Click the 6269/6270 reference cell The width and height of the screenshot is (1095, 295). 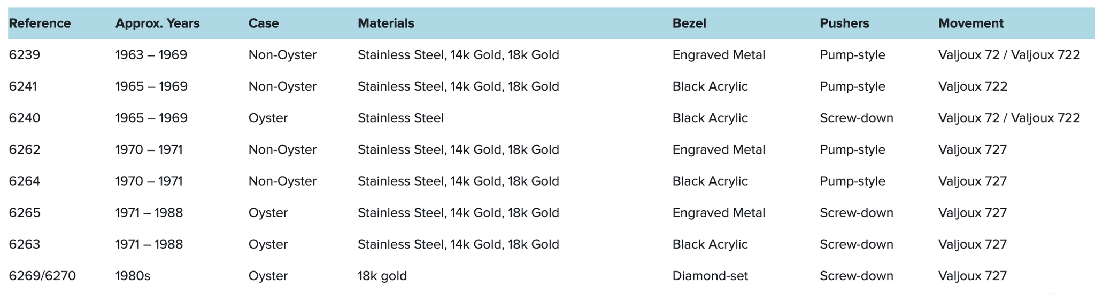tap(42, 276)
